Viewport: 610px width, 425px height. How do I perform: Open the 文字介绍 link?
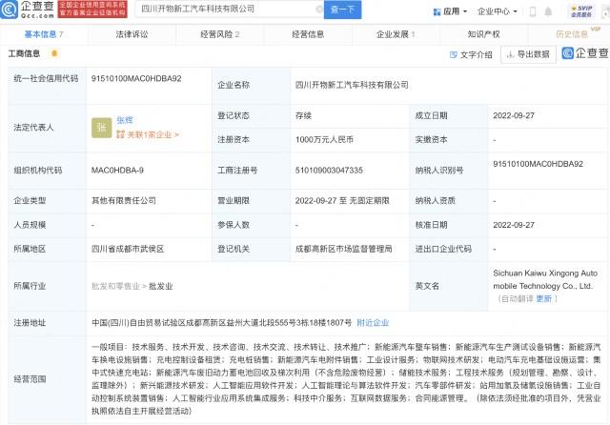[471, 55]
